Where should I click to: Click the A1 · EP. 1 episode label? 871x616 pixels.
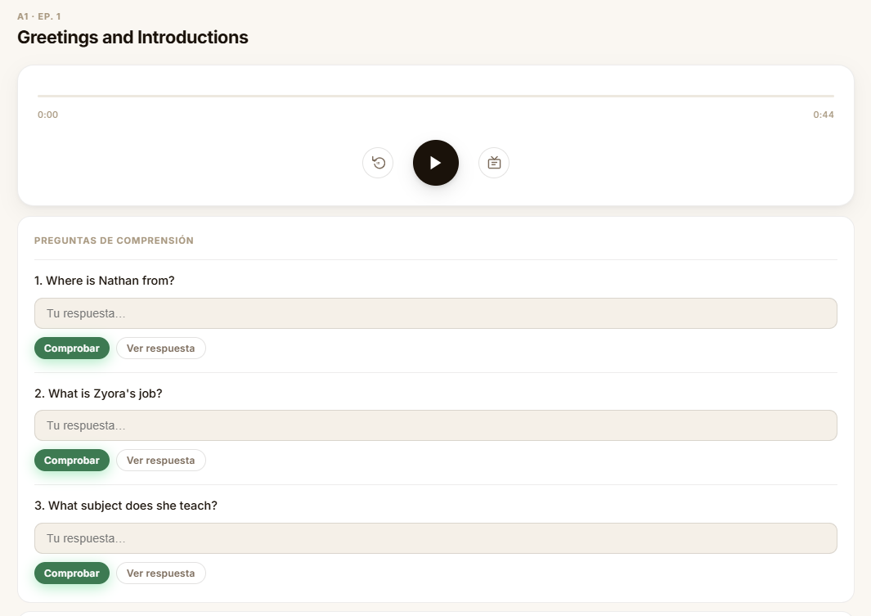(39, 16)
